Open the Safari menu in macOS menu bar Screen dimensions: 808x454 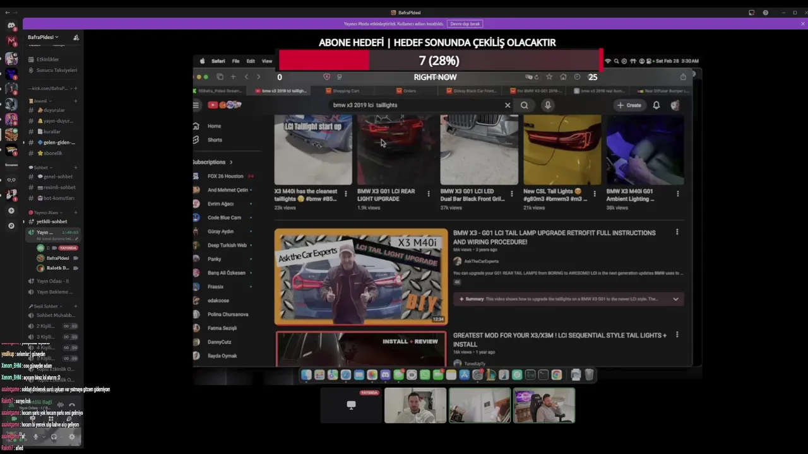[218, 61]
